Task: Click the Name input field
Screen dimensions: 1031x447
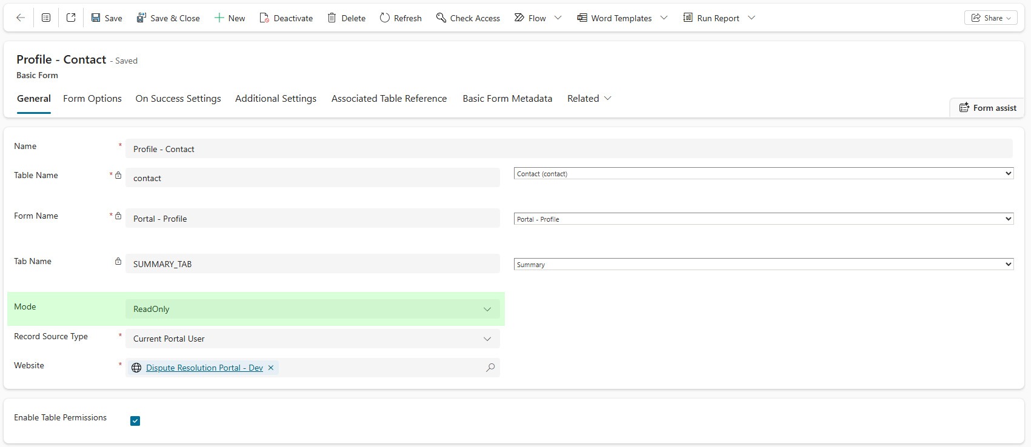Action: (x=569, y=149)
